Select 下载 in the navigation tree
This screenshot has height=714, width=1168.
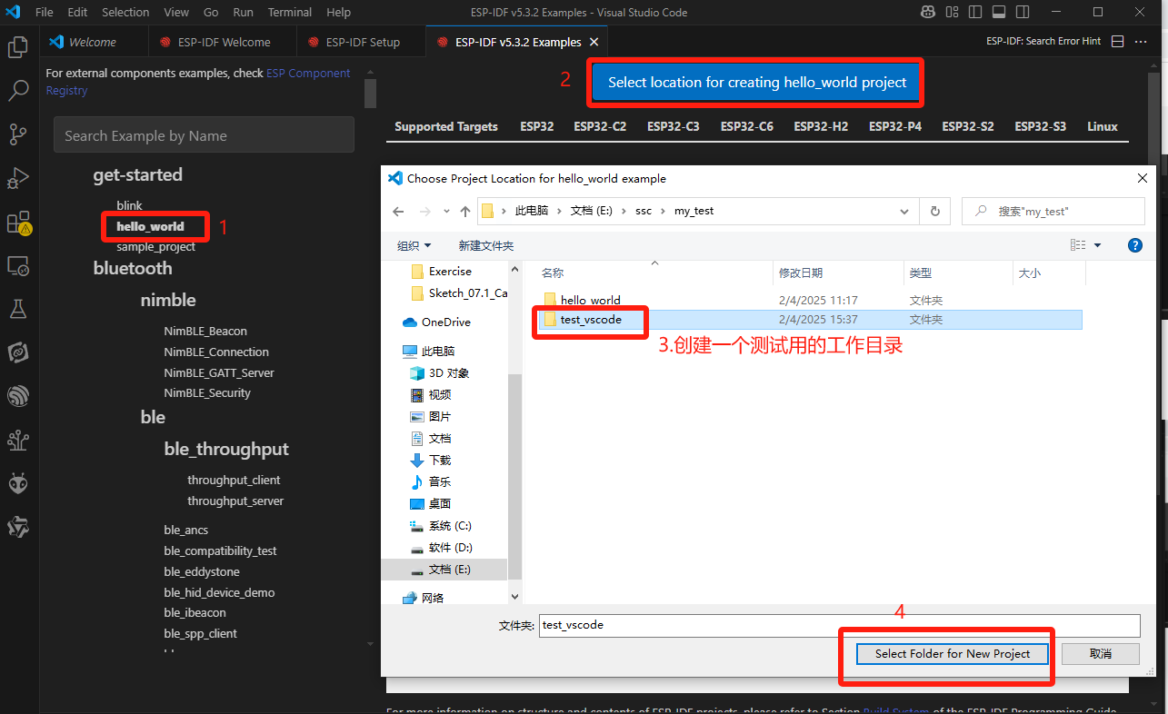coord(440,460)
